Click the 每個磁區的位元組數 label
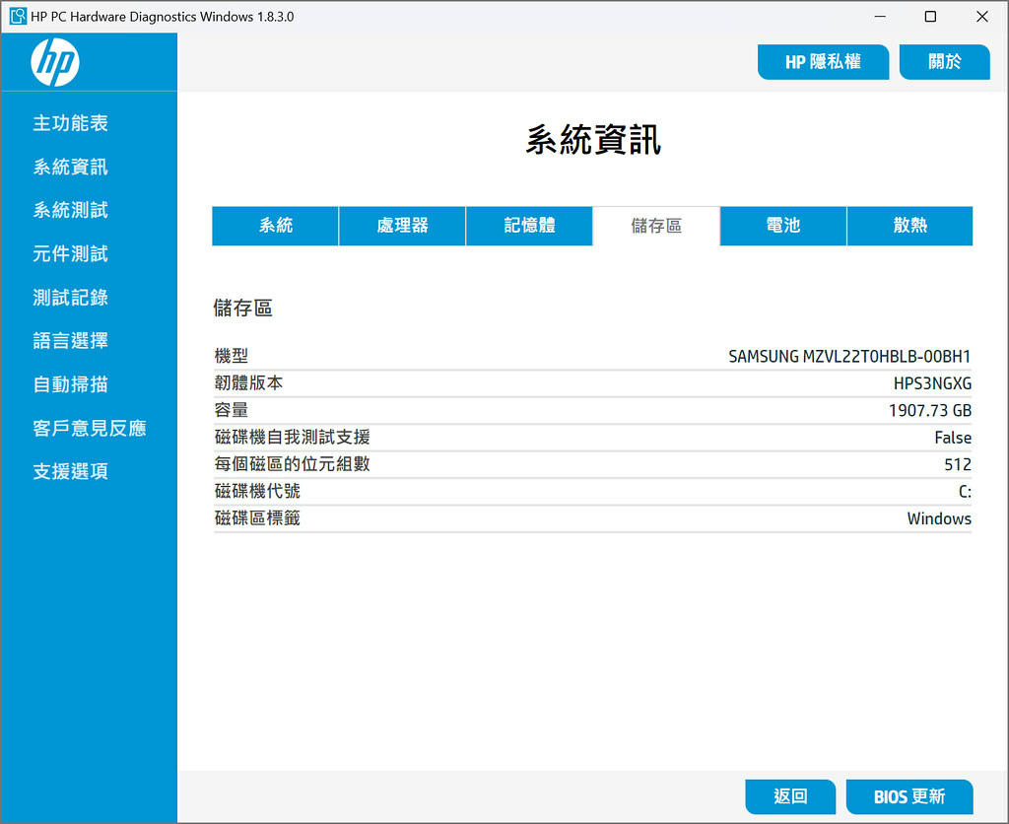1009x824 pixels. (x=292, y=464)
